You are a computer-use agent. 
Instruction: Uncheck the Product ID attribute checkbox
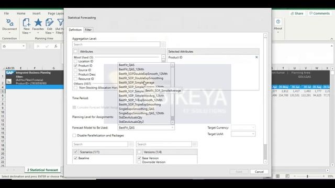point(75,66)
